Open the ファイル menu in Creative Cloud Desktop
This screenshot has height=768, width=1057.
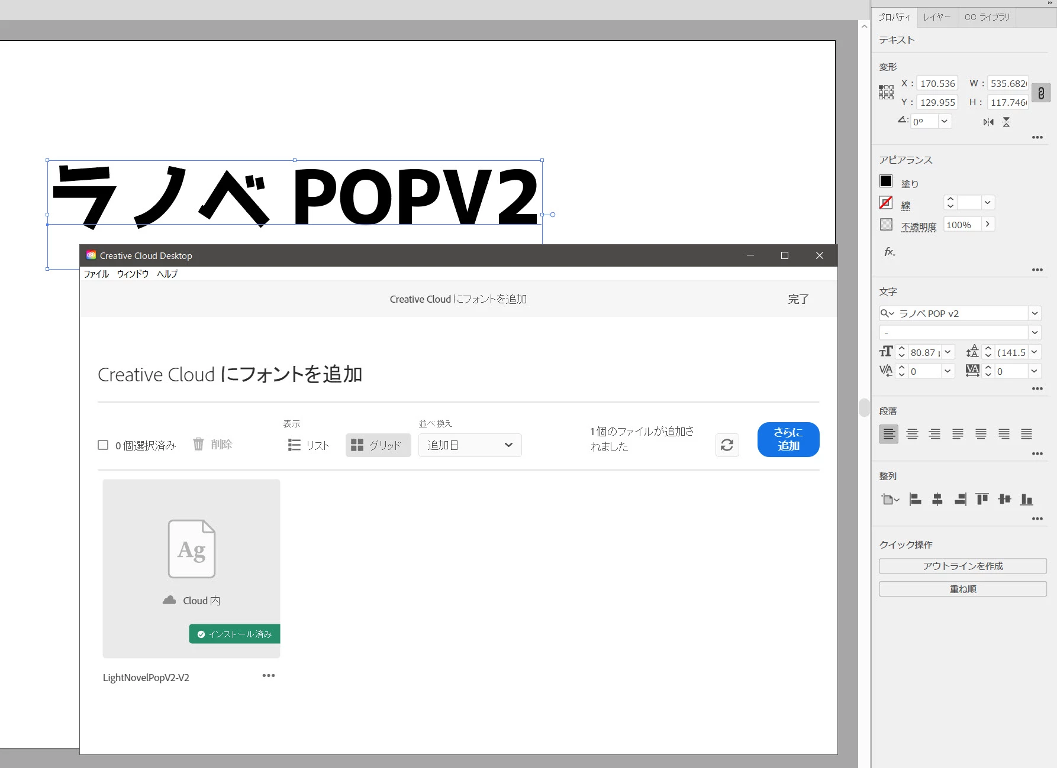(96, 274)
